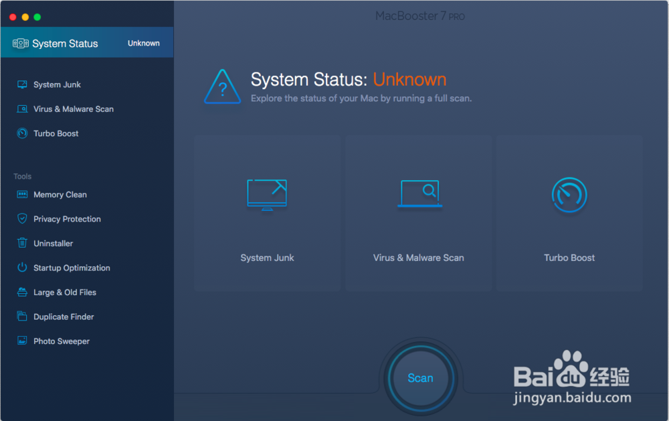Click the Large & Old Files icon
The image size is (669, 421).
tap(22, 292)
